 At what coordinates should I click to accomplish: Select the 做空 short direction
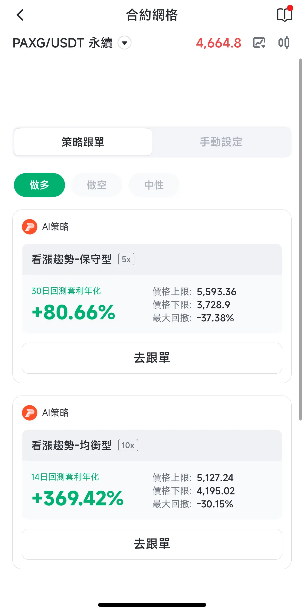point(97,185)
